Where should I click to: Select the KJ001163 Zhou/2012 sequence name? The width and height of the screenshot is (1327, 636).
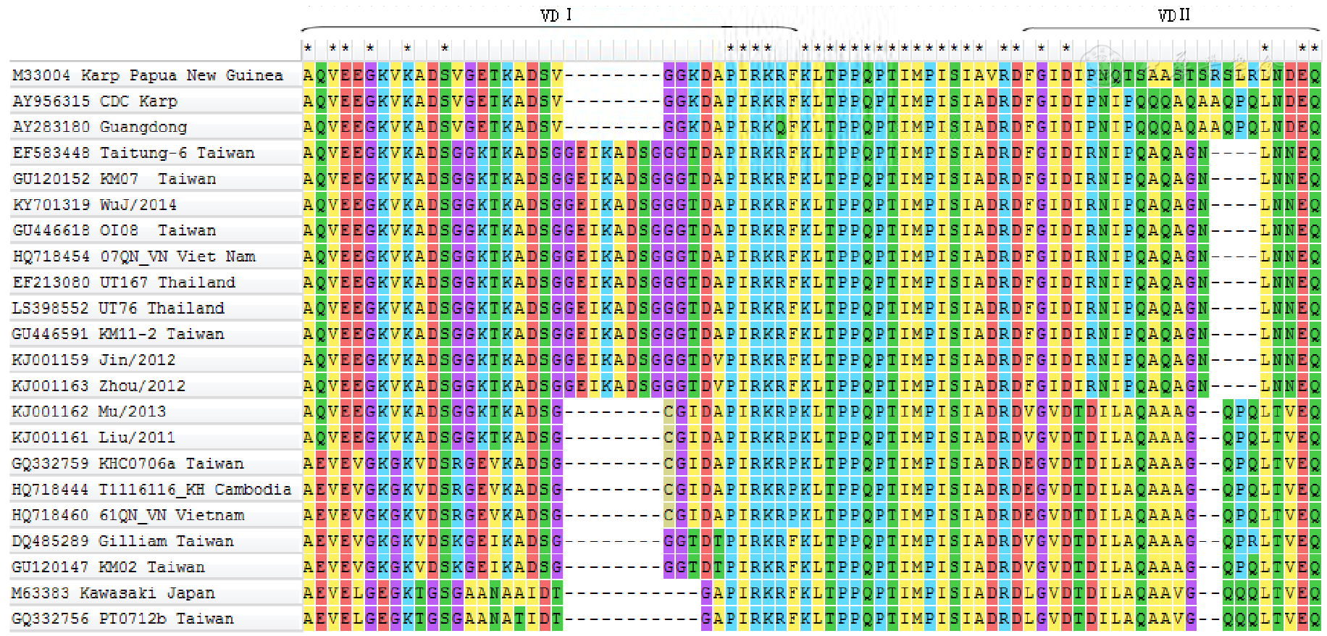pos(99,386)
